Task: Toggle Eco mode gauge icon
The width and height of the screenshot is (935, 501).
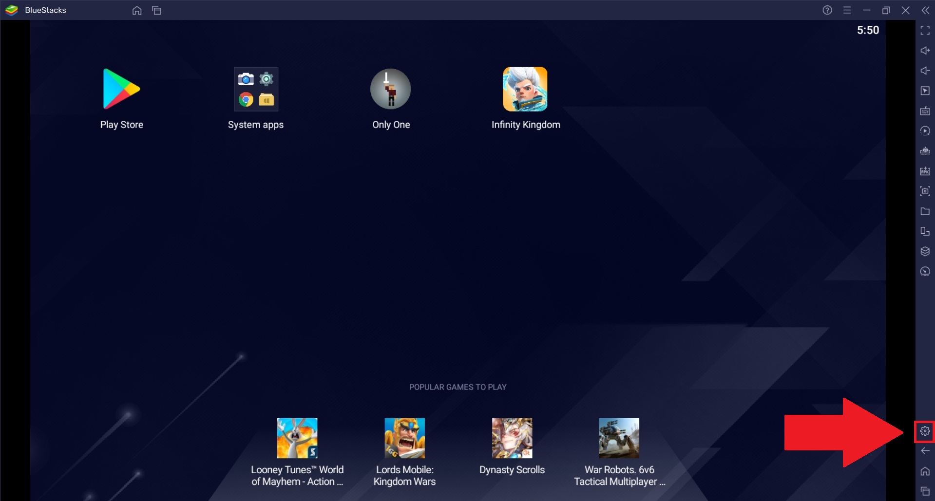Action: (x=925, y=272)
